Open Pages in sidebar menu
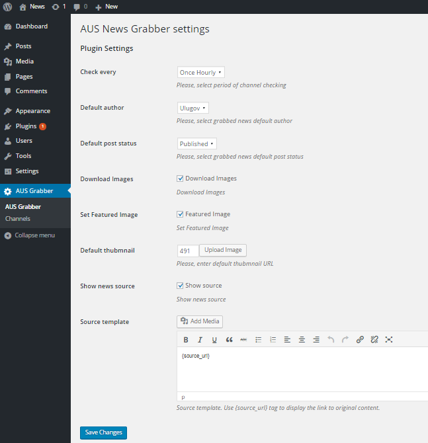 [35, 77]
